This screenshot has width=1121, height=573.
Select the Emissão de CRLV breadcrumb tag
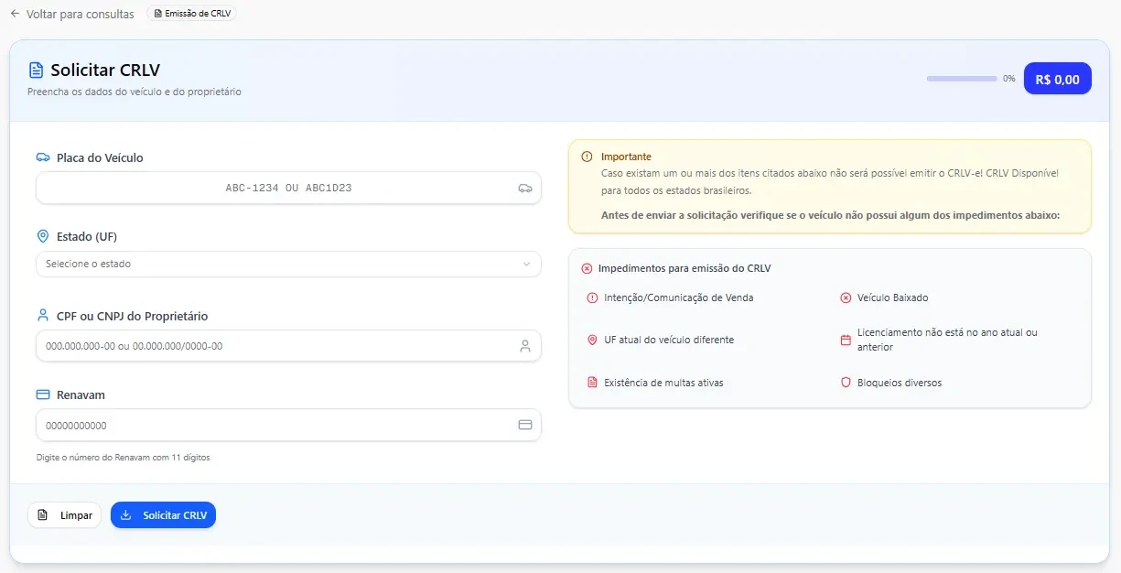(x=191, y=14)
